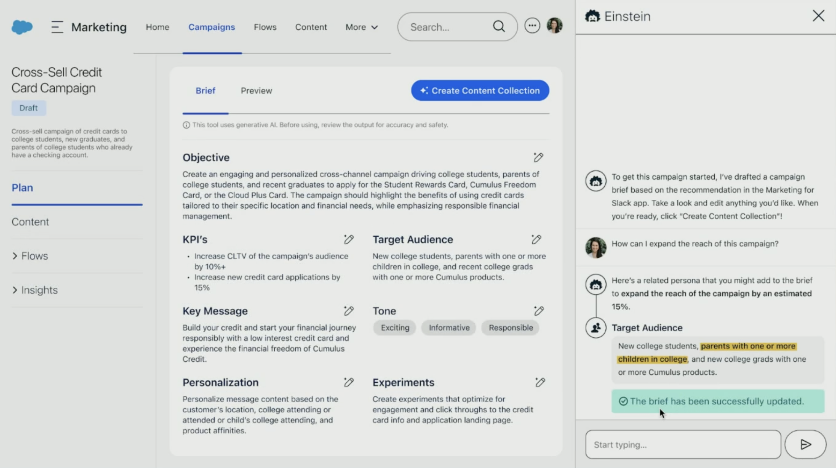
Task: Click the Salesforce cloud logo
Action: point(22,27)
